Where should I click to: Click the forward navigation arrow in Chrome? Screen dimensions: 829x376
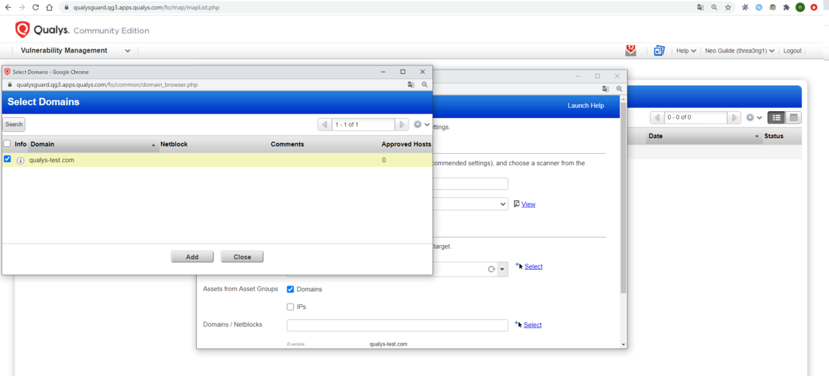click(21, 7)
